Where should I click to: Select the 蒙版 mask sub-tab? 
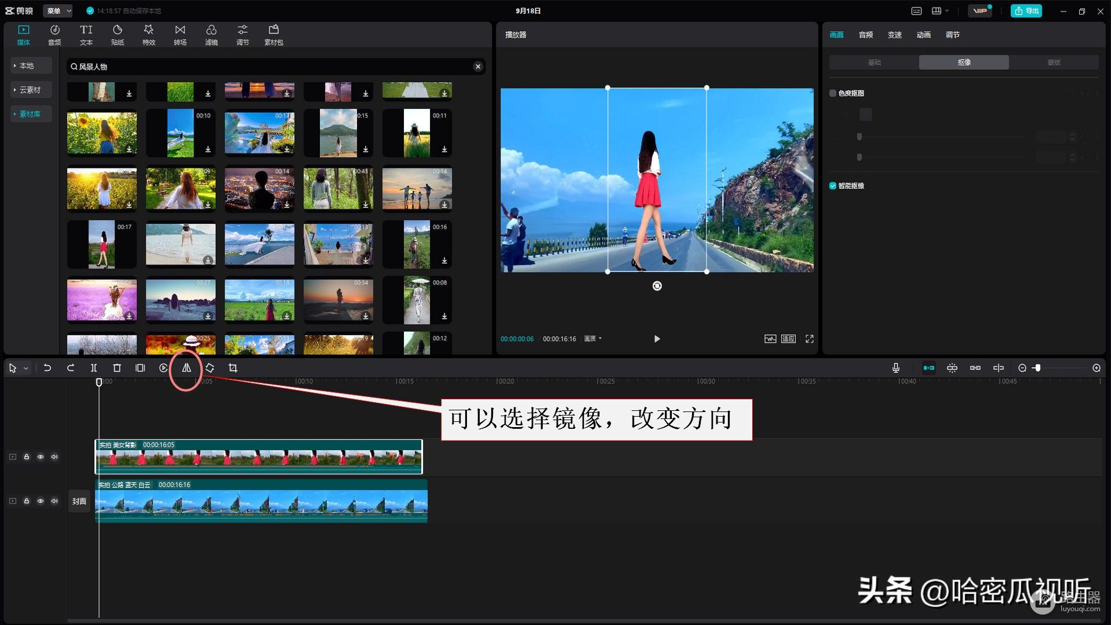tap(1054, 62)
